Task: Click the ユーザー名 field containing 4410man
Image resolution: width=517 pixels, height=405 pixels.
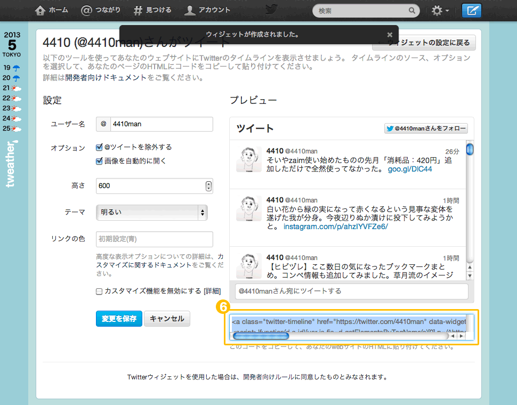Action: click(161, 124)
